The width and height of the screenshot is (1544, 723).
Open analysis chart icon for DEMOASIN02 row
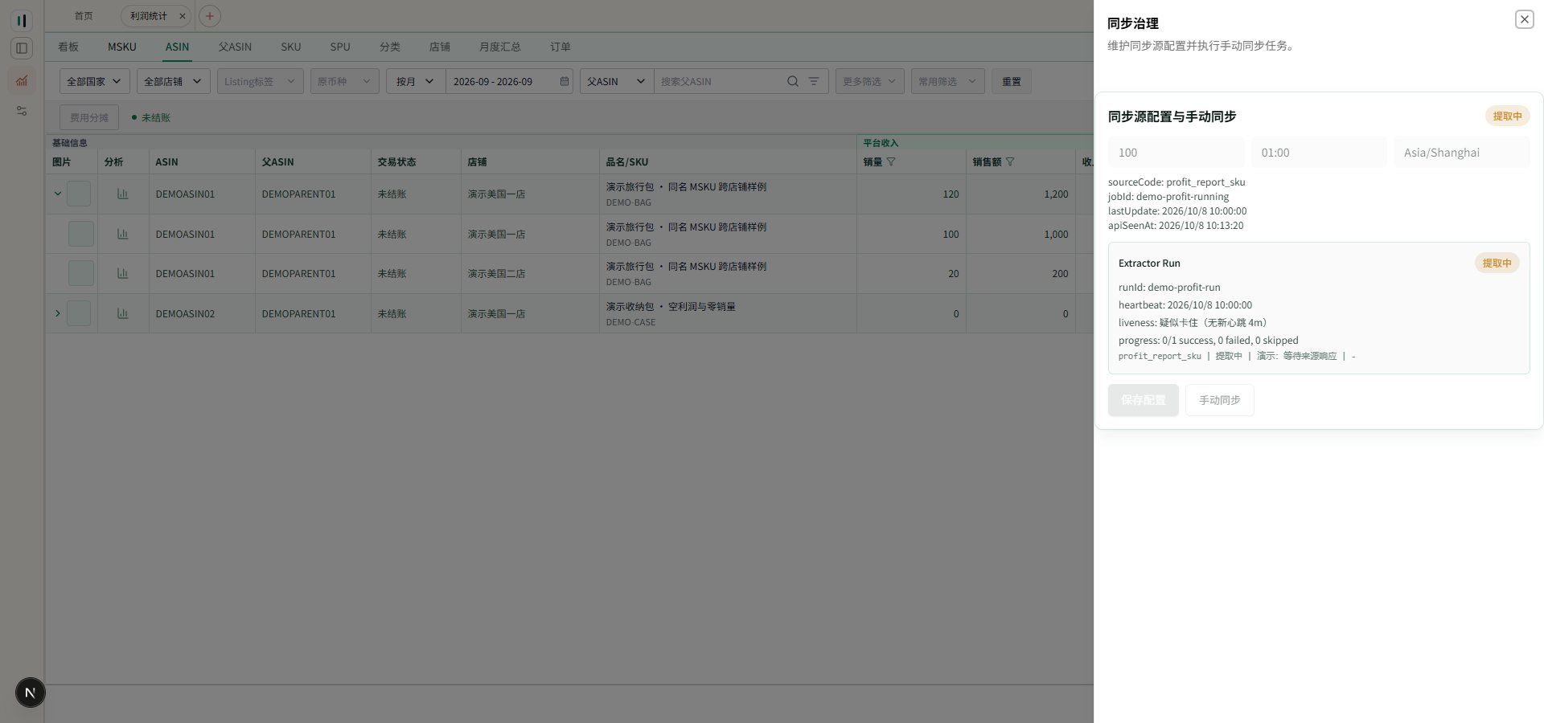tap(123, 313)
